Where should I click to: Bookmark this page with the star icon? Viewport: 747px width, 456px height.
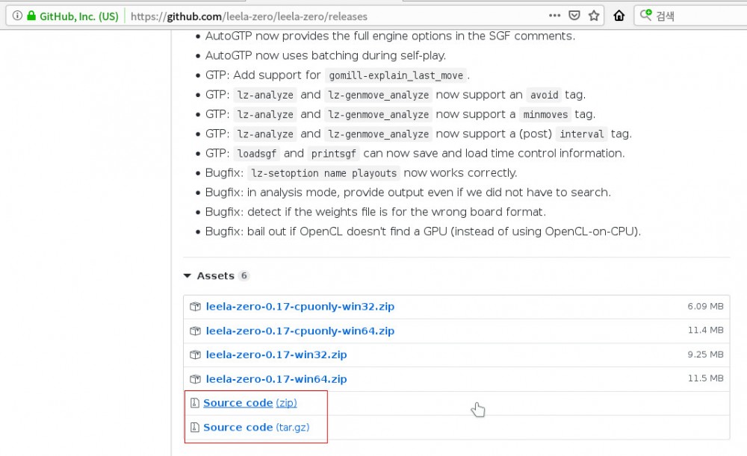[x=594, y=16]
